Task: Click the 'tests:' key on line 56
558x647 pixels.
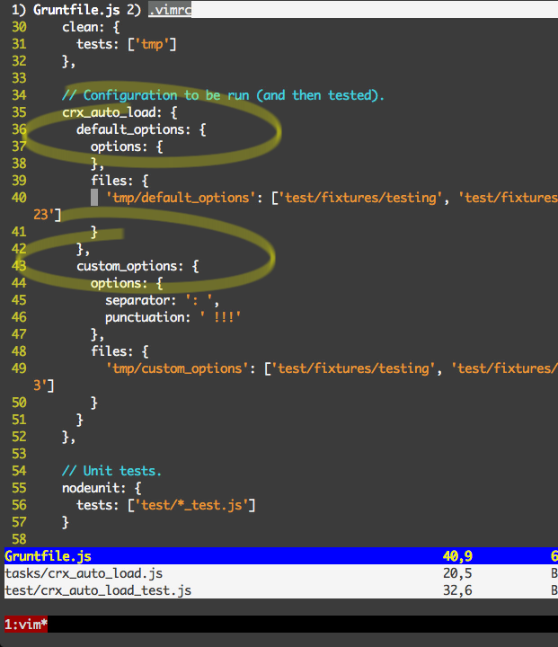Action: click(x=98, y=505)
